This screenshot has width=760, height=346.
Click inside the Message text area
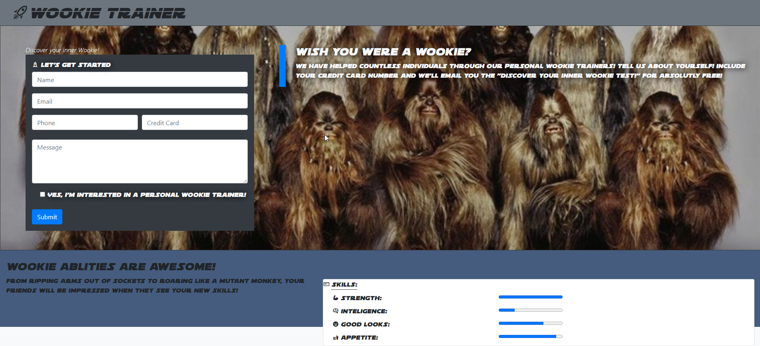(x=140, y=161)
